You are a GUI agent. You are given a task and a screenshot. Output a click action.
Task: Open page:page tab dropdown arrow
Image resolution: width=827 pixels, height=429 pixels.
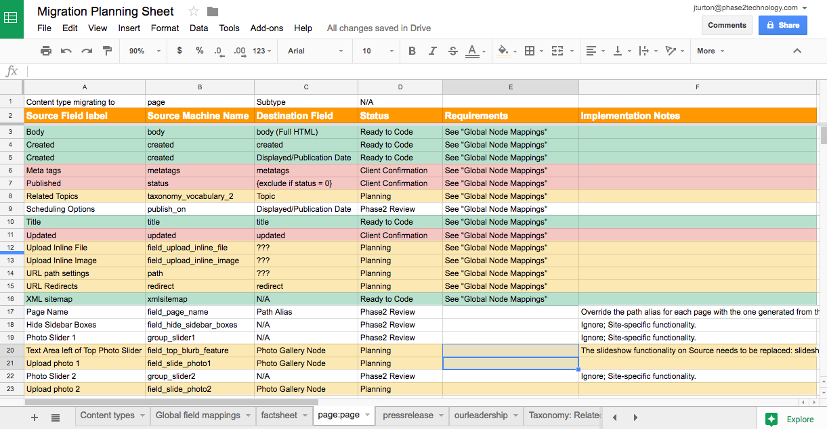(x=368, y=415)
